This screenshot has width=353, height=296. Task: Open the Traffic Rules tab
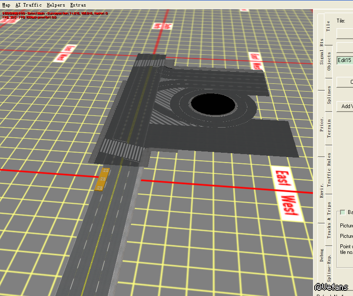[x=329, y=169]
